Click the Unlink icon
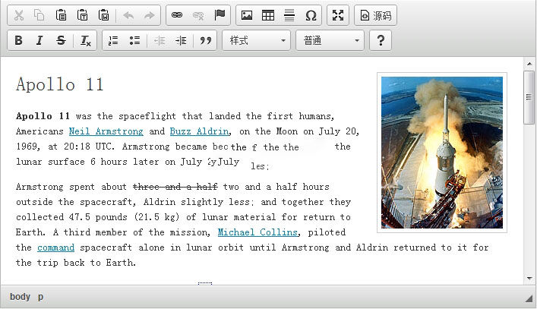This screenshot has height=309, width=537. 198,15
